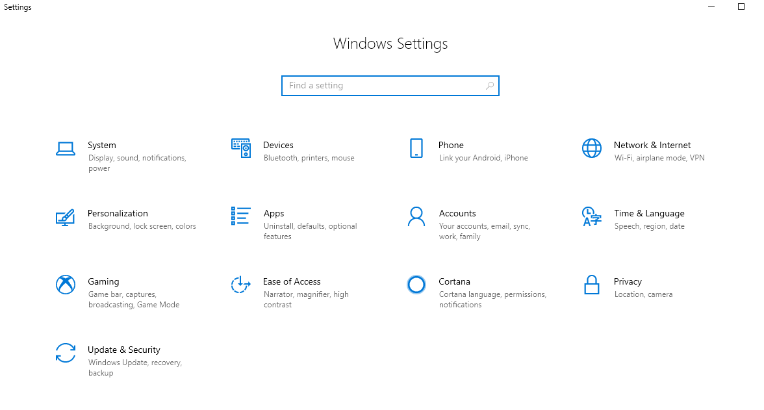Click 'Wi-Fi, airplane mode, VPN' text

(659, 158)
